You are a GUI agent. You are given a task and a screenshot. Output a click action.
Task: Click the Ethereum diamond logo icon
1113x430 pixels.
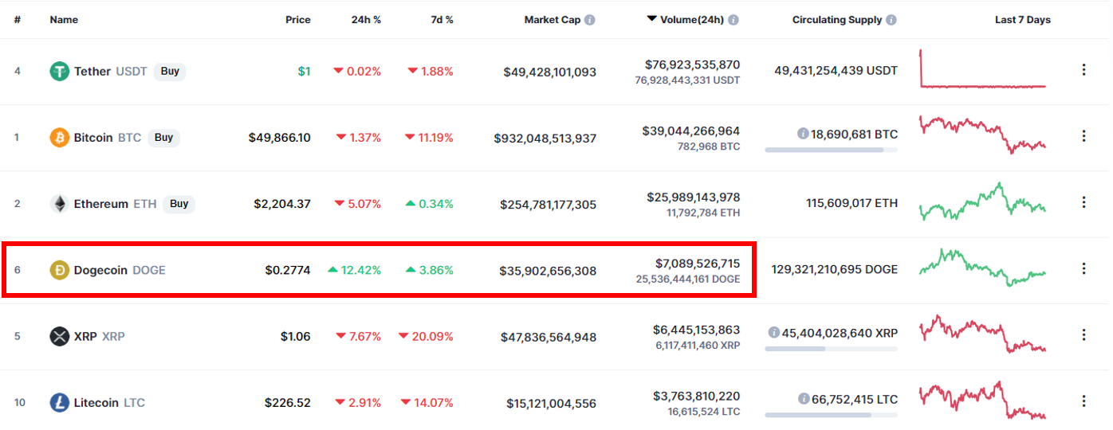pyautogui.click(x=60, y=204)
